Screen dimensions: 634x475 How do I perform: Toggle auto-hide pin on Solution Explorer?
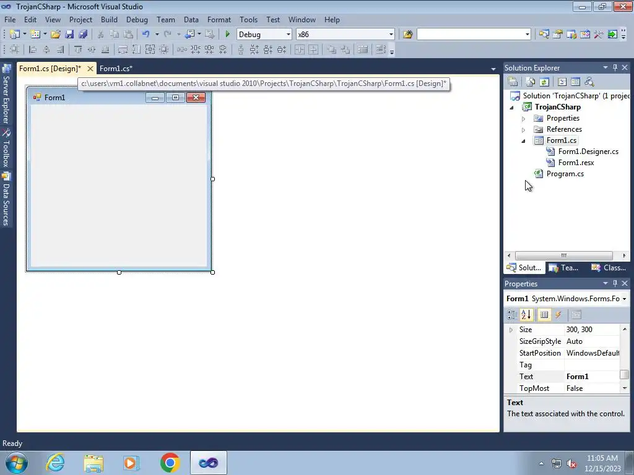click(615, 67)
